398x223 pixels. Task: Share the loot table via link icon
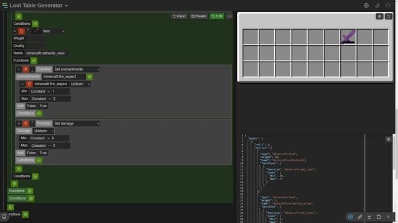(x=360, y=217)
